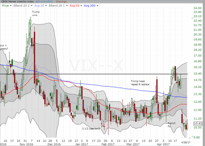Image resolution: width=205 pixels, height=146 pixels.
Task: Click the Apr 2017 axis label
Action: 163,144
